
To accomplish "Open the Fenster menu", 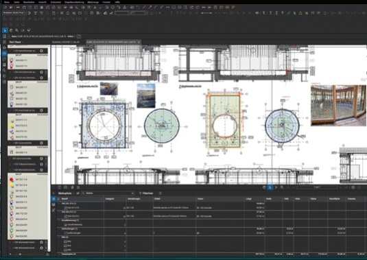I will coord(106,2).
